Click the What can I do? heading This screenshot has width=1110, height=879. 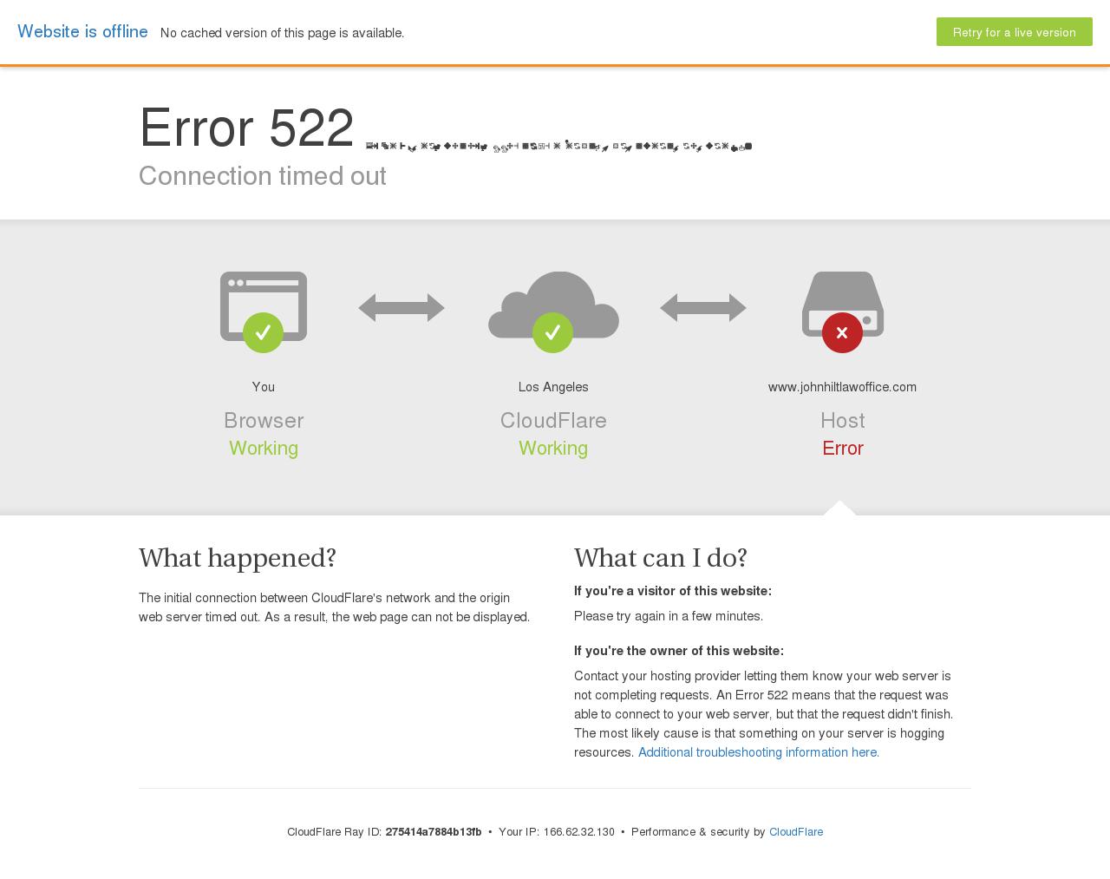tap(661, 558)
